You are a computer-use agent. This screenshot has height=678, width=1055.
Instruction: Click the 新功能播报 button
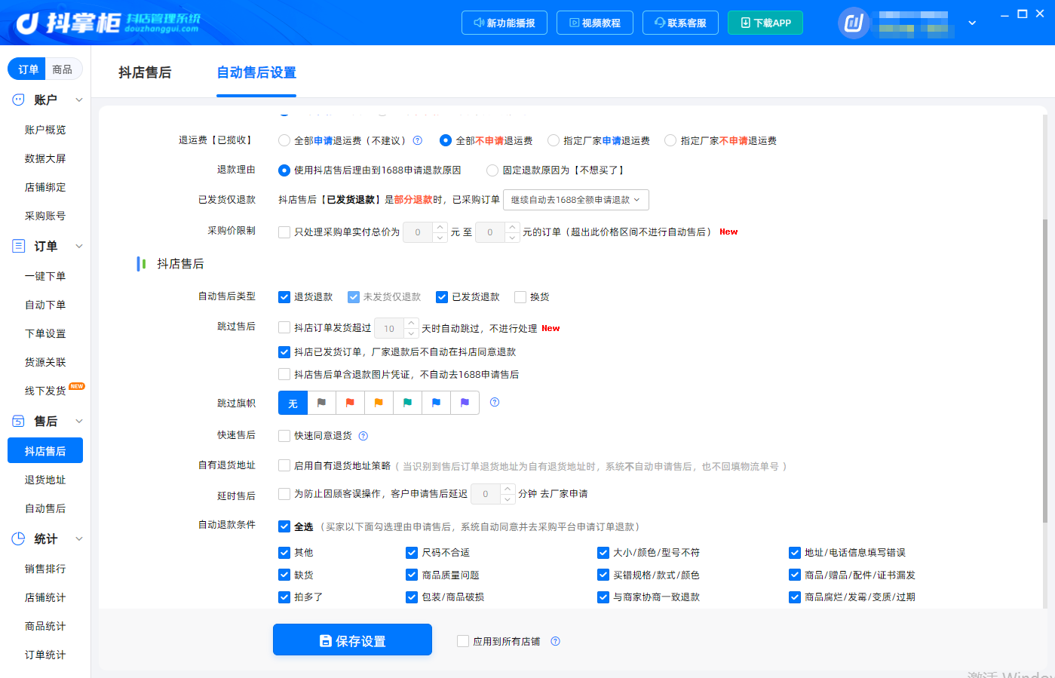504,23
